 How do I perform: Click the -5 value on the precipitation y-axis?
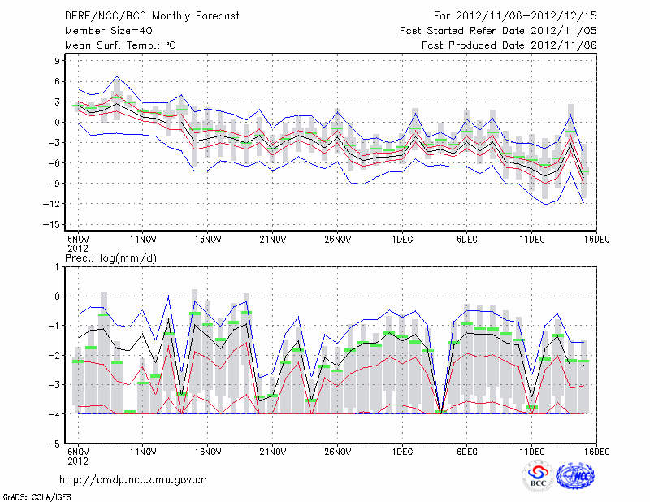pyautogui.click(x=55, y=444)
